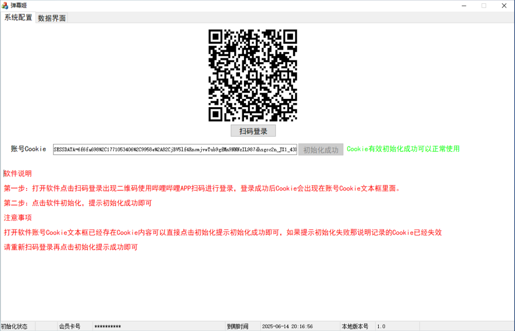This screenshot has width=515, height=331.
Task: Click 会员卡号 in the status bar
Action: 70,327
